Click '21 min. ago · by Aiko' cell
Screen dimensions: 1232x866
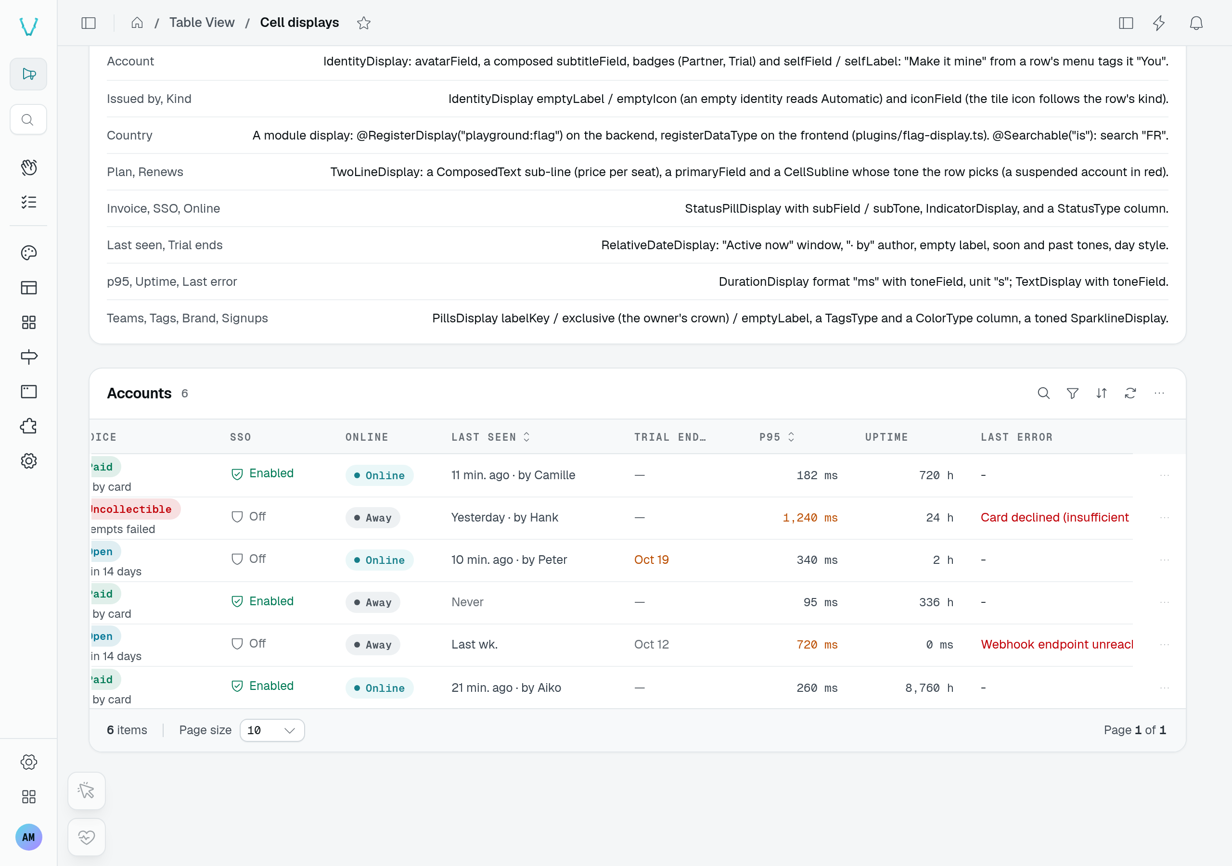(x=506, y=688)
